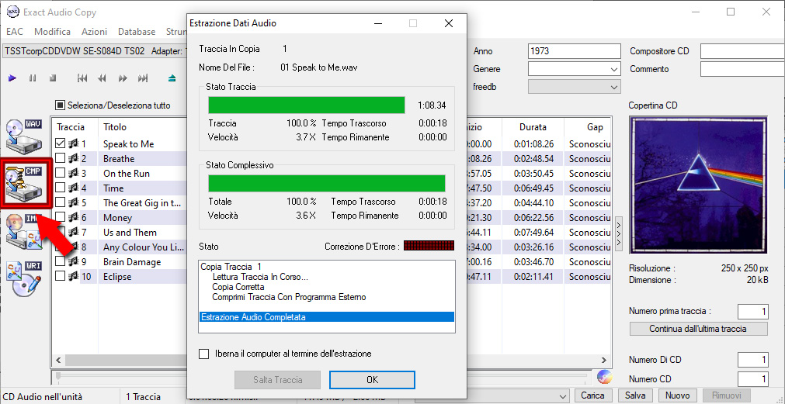Image resolution: width=785 pixels, height=404 pixels.
Task: Click the Carica button
Action: [592, 395]
